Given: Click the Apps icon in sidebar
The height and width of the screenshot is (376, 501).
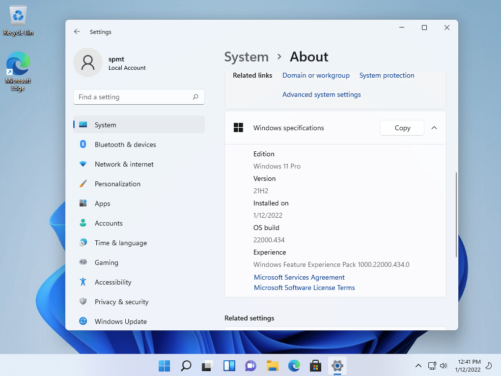Looking at the screenshot, I should [83, 203].
